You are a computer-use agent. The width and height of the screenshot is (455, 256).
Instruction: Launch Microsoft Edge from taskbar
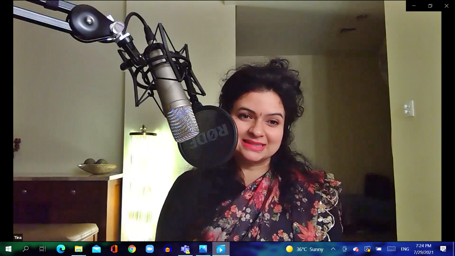click(x=61, y=249)
